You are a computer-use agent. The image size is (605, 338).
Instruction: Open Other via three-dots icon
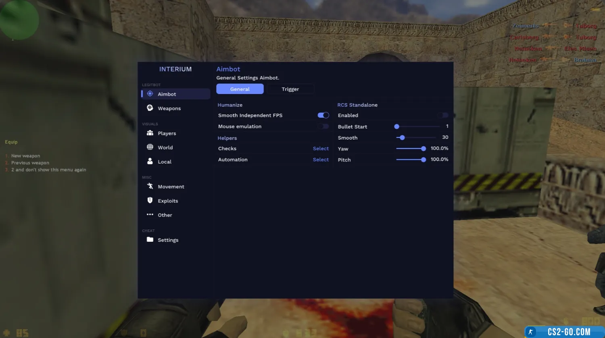click(x=150, y=215)
